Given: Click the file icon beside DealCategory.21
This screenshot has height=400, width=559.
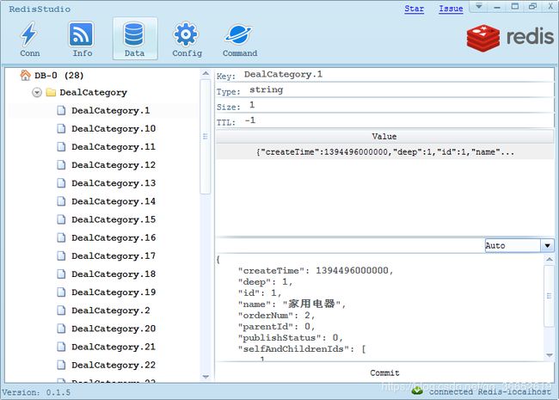Looking at the screenshot, I should 61,347.
